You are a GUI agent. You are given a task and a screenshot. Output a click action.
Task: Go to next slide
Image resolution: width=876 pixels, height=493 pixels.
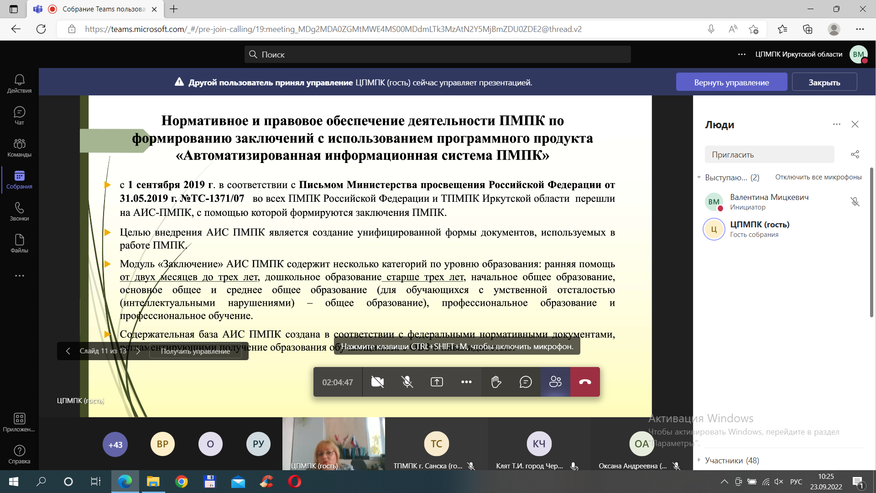coord(138,351)
